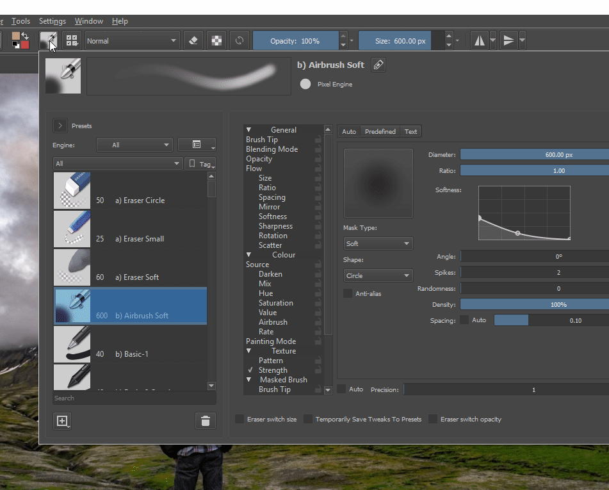
Task: Open the Normal blending mode dropdown
Action: pyautogui.click(x=132, y=40)
